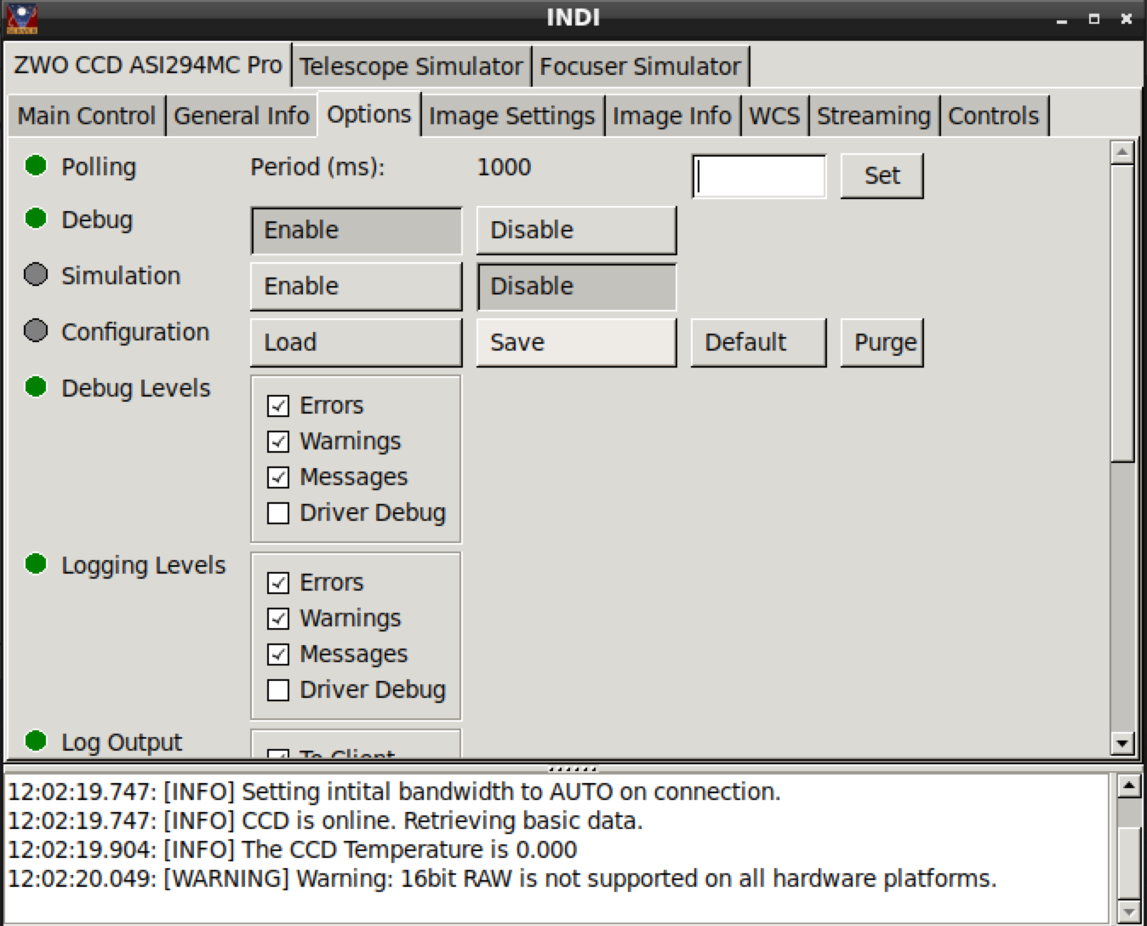Toggle Messages checkbox under Logging Levels

click(278, 654)
